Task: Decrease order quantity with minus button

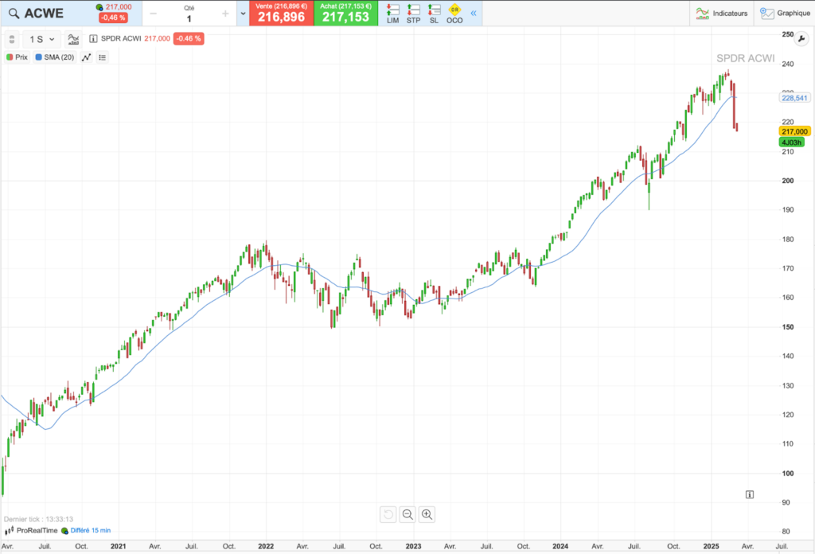Action: coord(154,14)
